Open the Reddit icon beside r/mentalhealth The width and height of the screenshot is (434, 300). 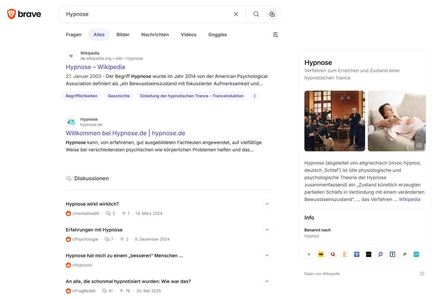(68, 214)
